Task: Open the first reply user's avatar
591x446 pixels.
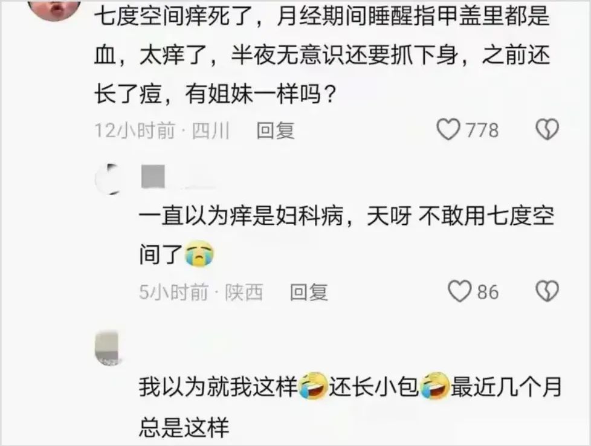Action: point(109,179)
